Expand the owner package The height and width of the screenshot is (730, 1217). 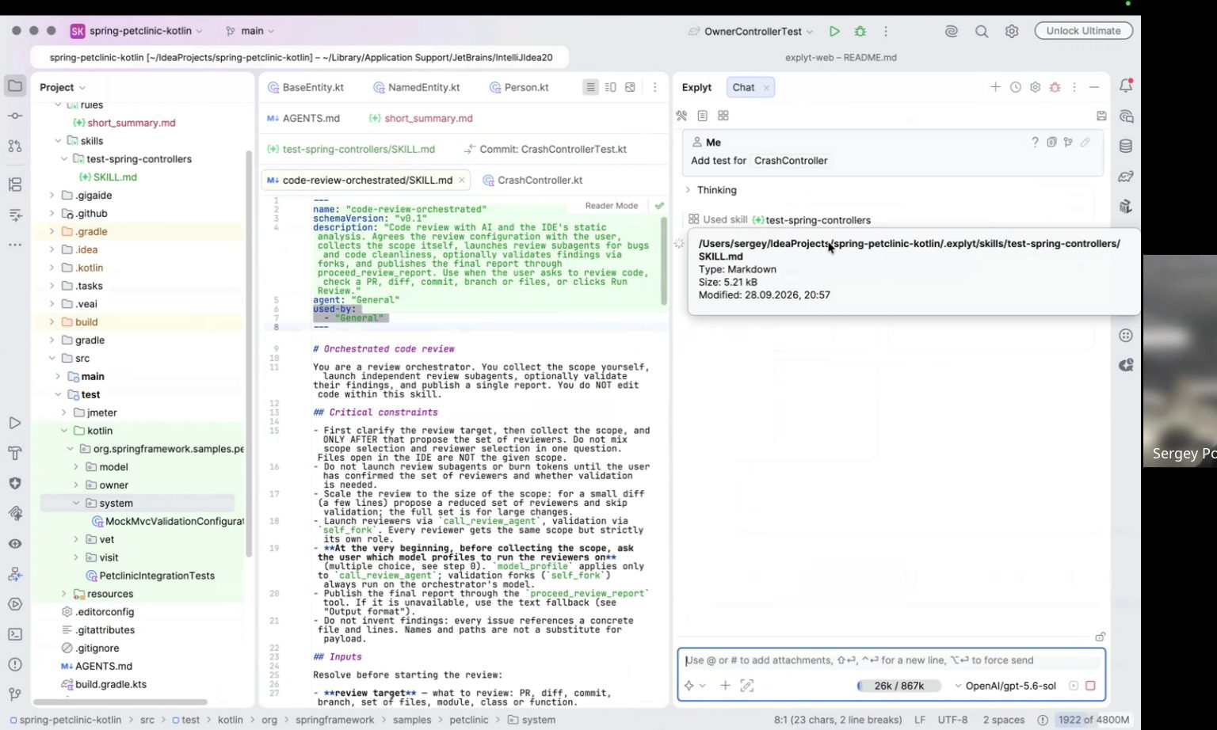(x=76, y=485)
